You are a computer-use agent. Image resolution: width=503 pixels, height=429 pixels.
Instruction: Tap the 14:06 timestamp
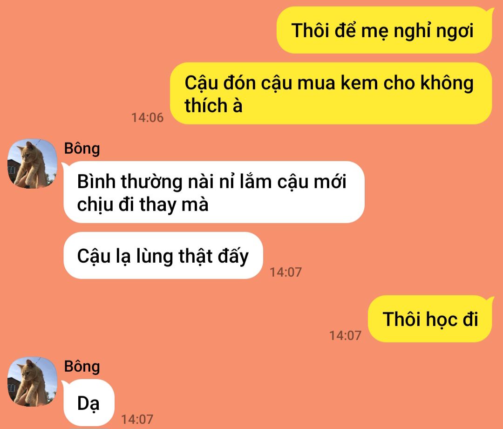click(x=147, y=117)
